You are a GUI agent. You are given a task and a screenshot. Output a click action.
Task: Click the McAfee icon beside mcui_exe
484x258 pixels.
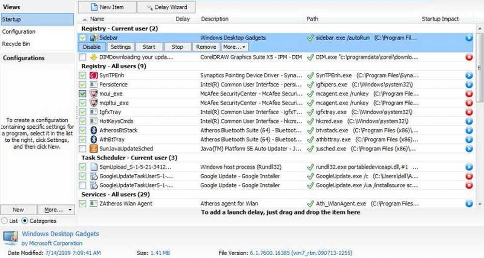[x=93, y=93]
